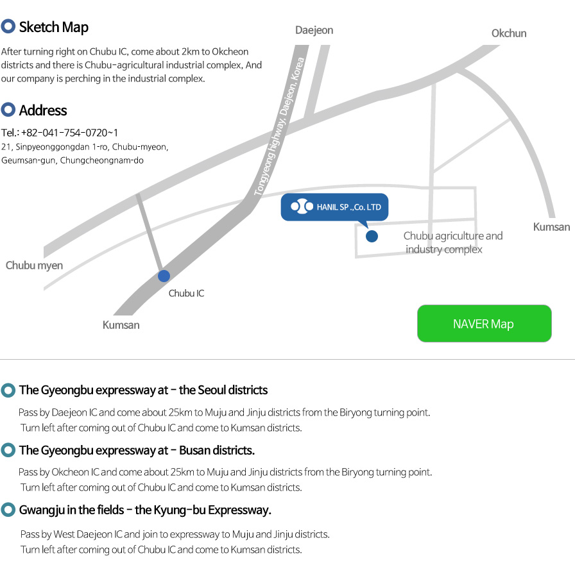This screenshot has height=563, width=575.
Task: Click the Address heading circle icon
Action: [x=8, y=110]
